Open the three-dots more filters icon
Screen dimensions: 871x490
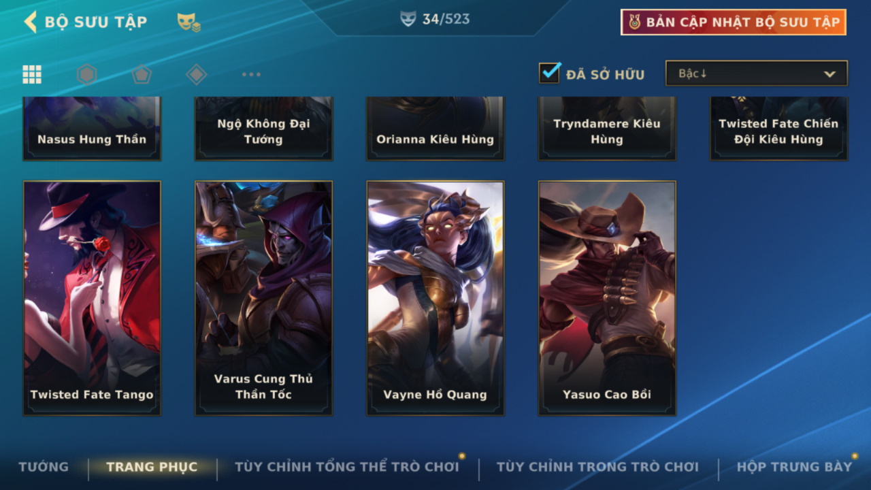pos(251,74)
